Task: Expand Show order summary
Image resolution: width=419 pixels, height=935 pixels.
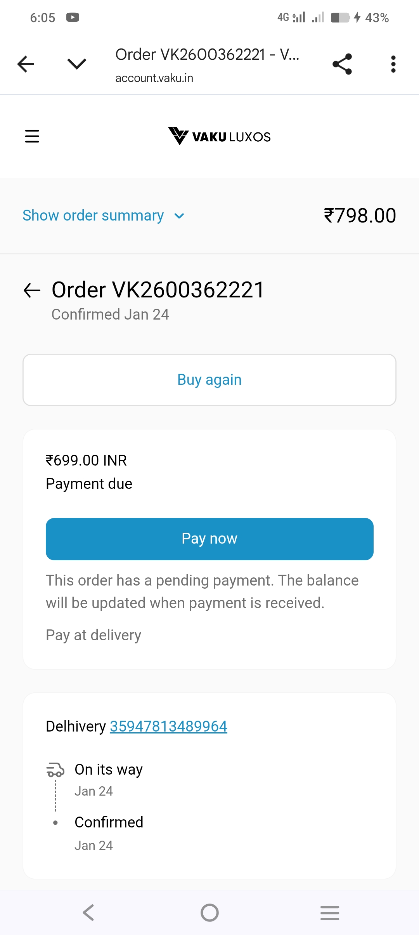Action: tap(93, 216)
